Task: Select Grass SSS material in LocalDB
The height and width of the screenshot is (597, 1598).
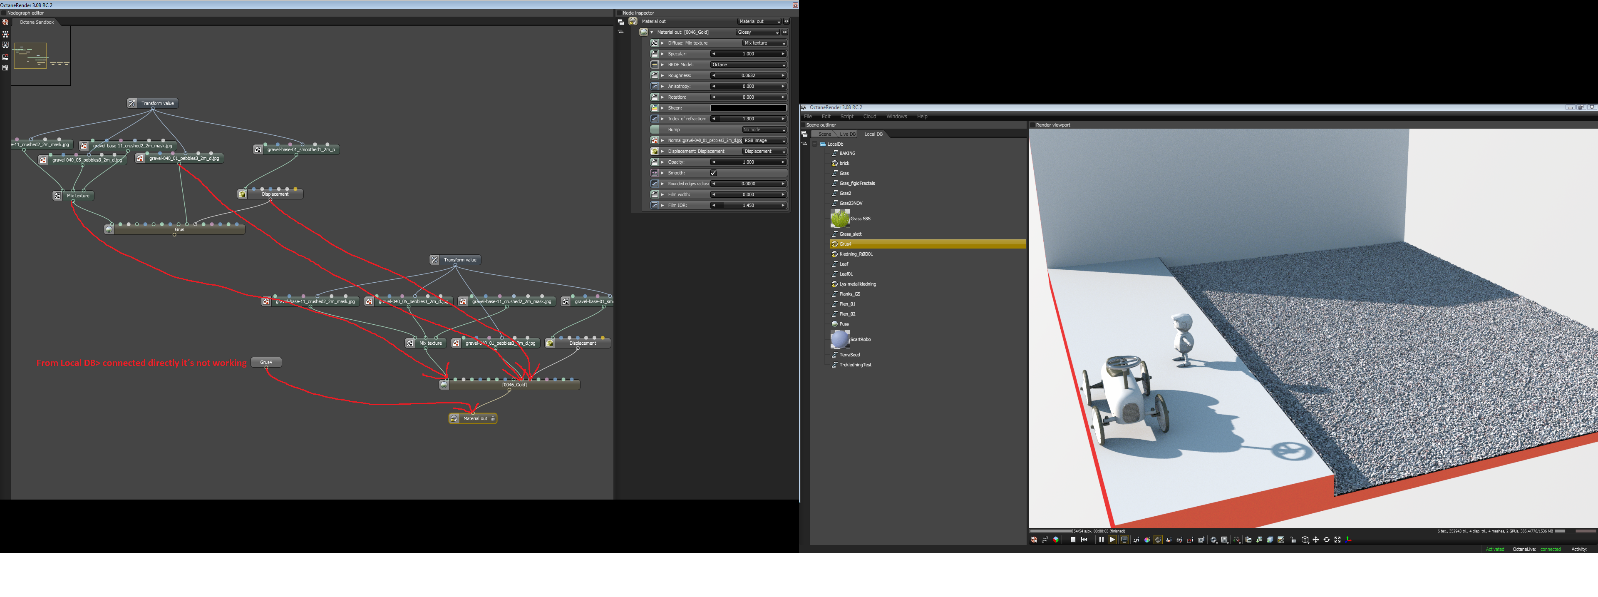Action: [x=860, y=219]
